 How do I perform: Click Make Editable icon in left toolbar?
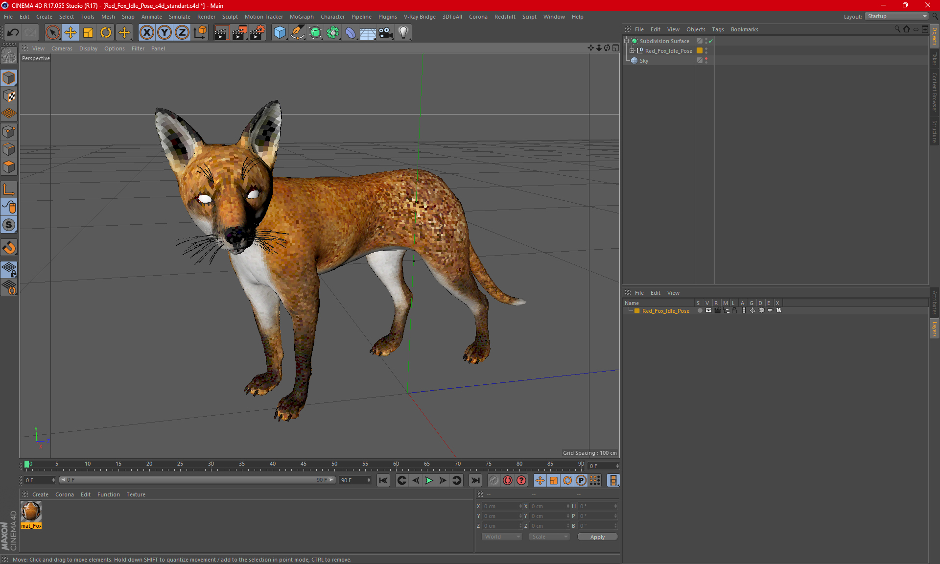click(x=9, y=55)
